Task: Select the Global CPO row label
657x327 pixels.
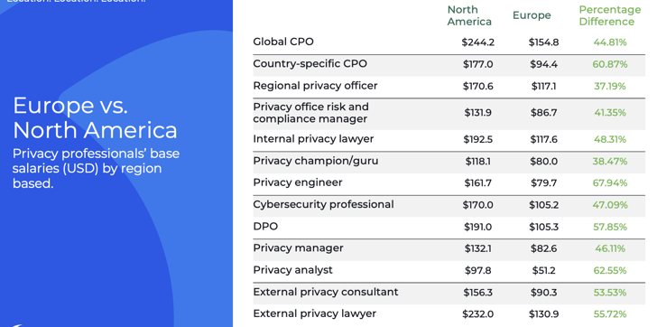Action: coord(283,42)
